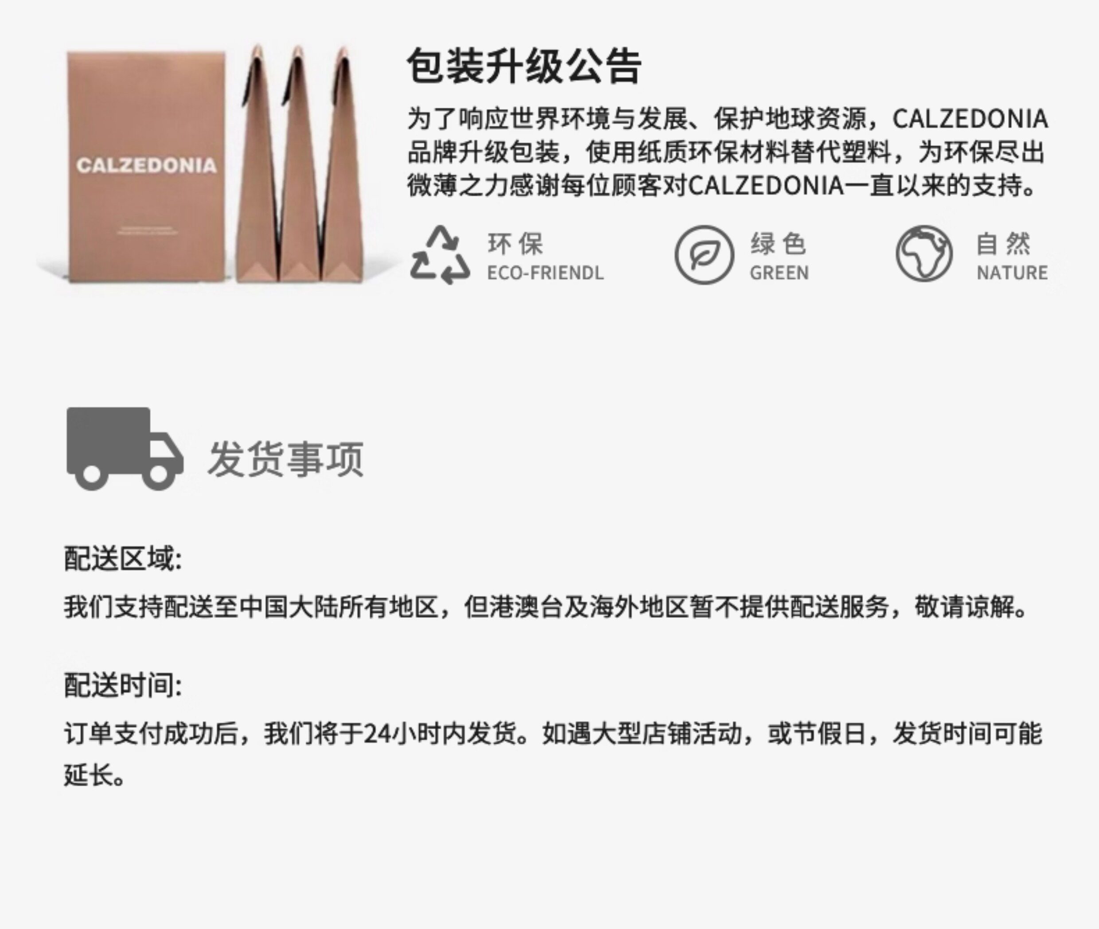Click the recycling eco-friendly icon
1099x929 pixels.
click(440, 255)
